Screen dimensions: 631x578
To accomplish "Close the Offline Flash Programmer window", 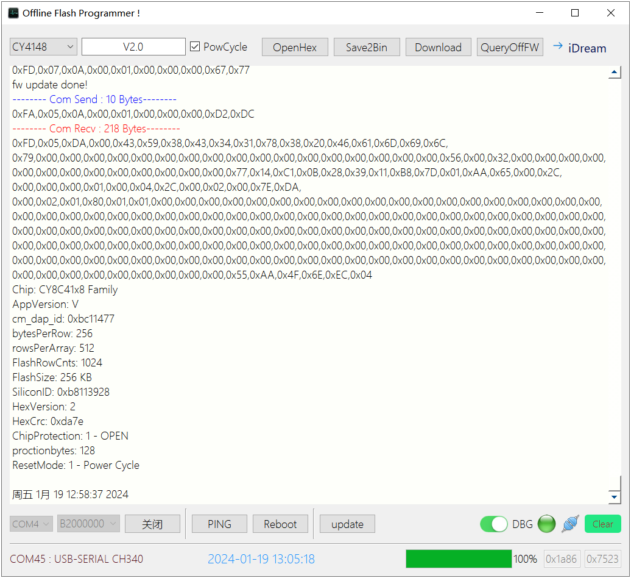I will 610,13.
